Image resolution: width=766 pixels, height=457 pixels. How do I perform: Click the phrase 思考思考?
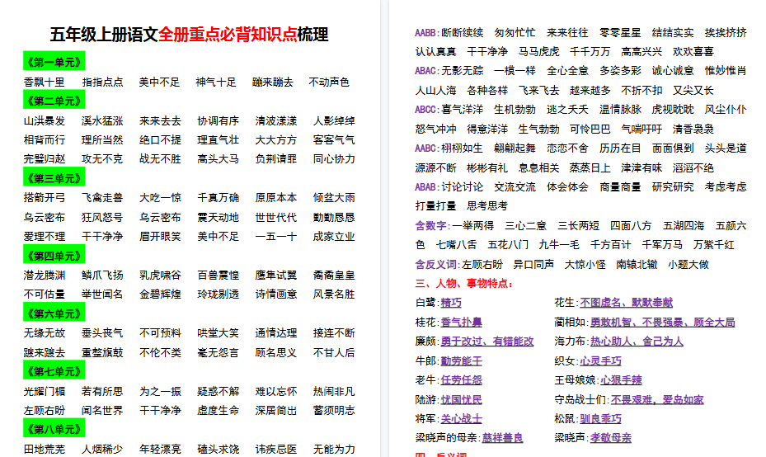pos(487,205)
